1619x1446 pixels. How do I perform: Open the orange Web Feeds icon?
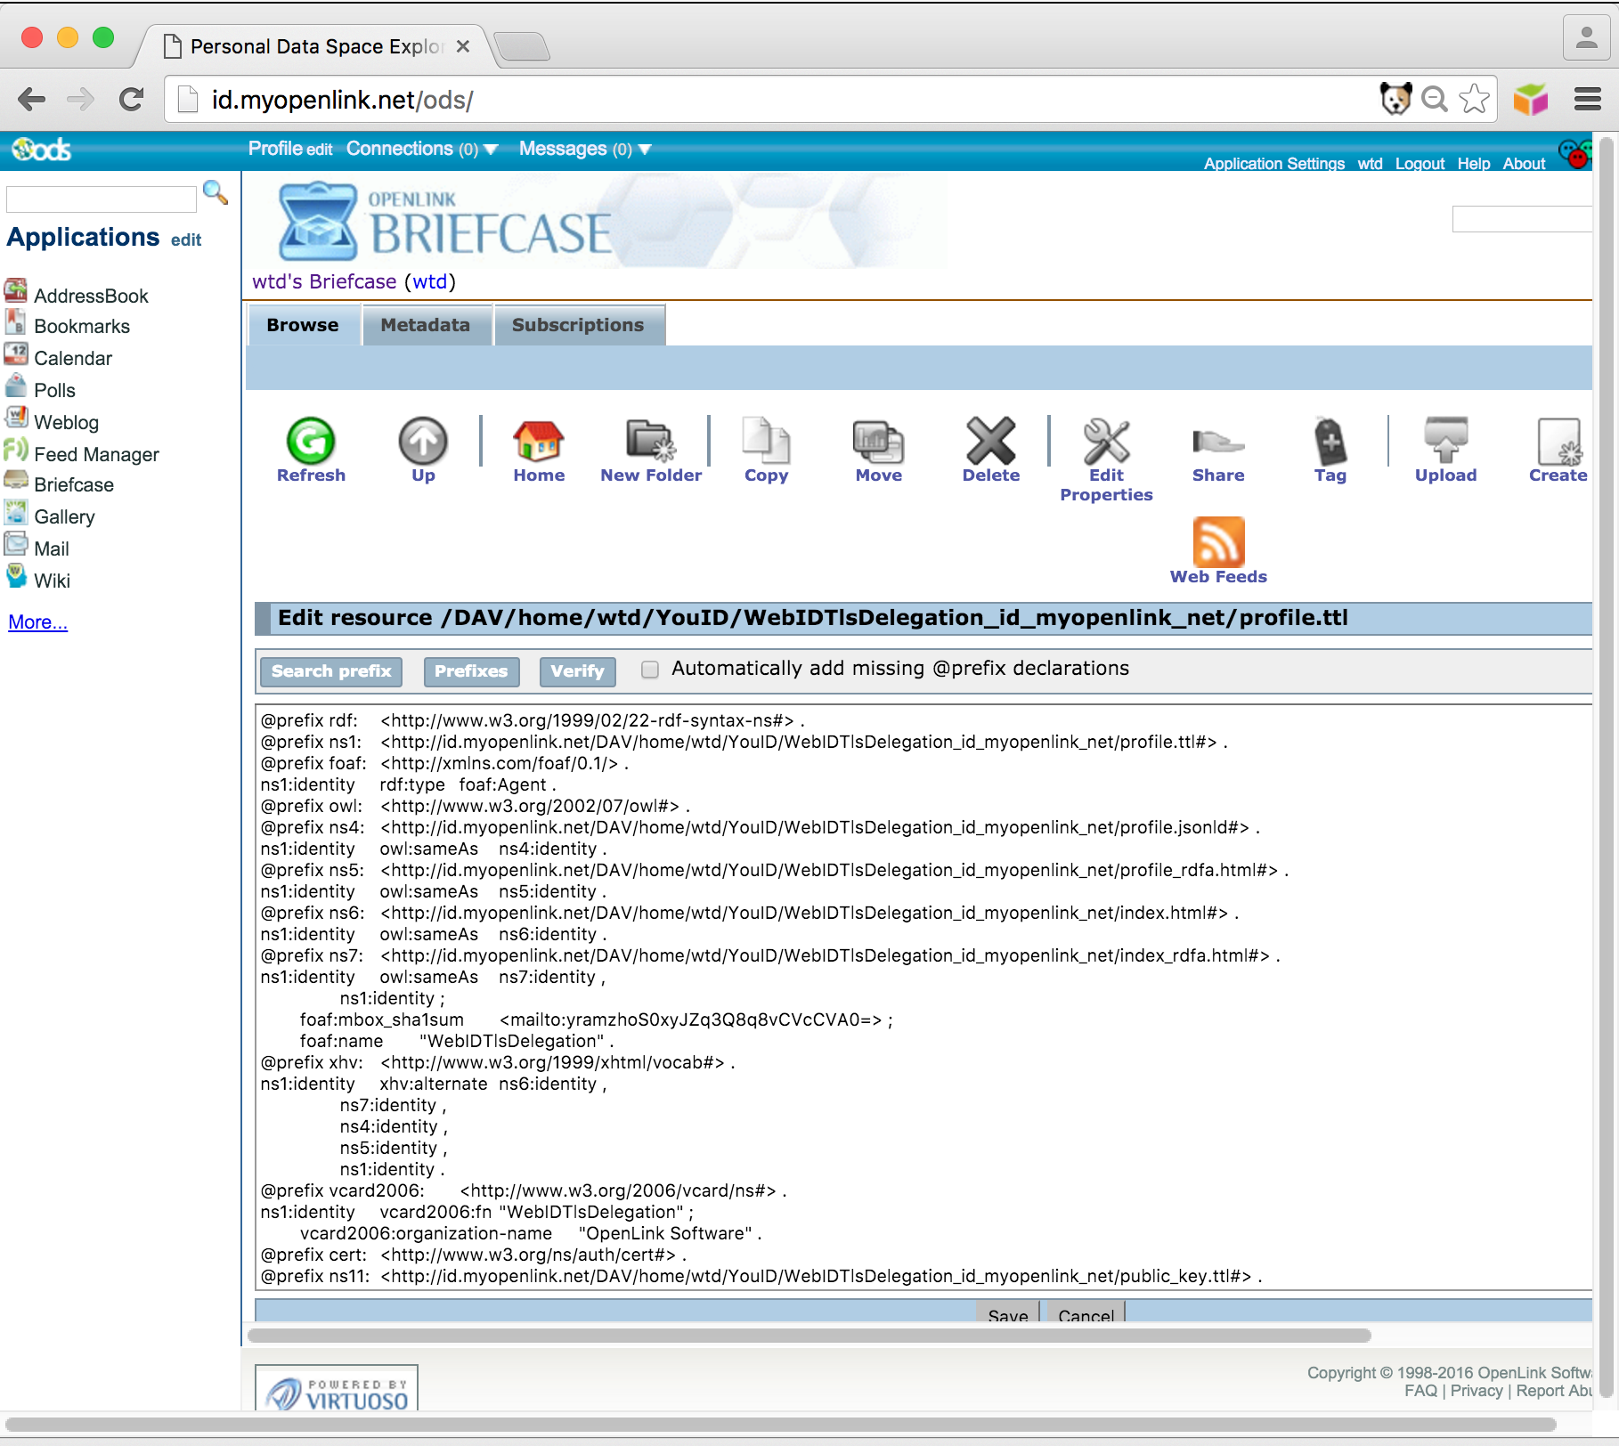1217,542
